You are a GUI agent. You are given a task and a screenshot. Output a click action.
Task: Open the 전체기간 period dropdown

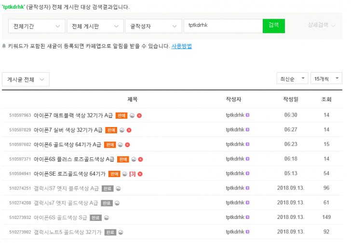coord(37,26)
